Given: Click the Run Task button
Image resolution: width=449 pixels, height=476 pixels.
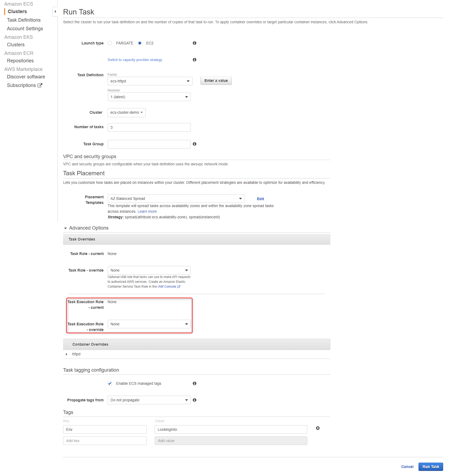Looking at the screenshot, I should (430, 467).
